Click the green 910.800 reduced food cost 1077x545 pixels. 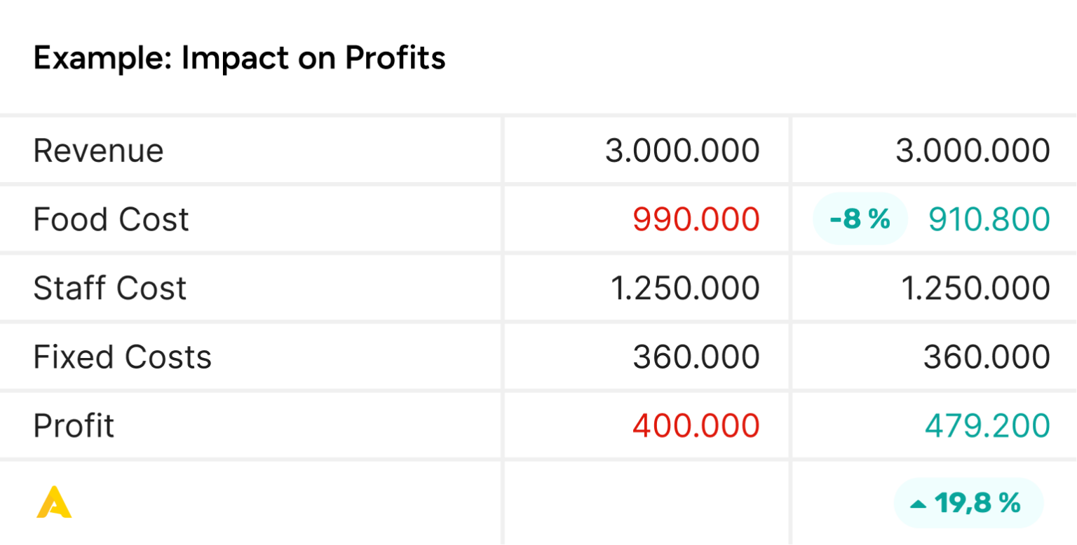pos(989,219)
